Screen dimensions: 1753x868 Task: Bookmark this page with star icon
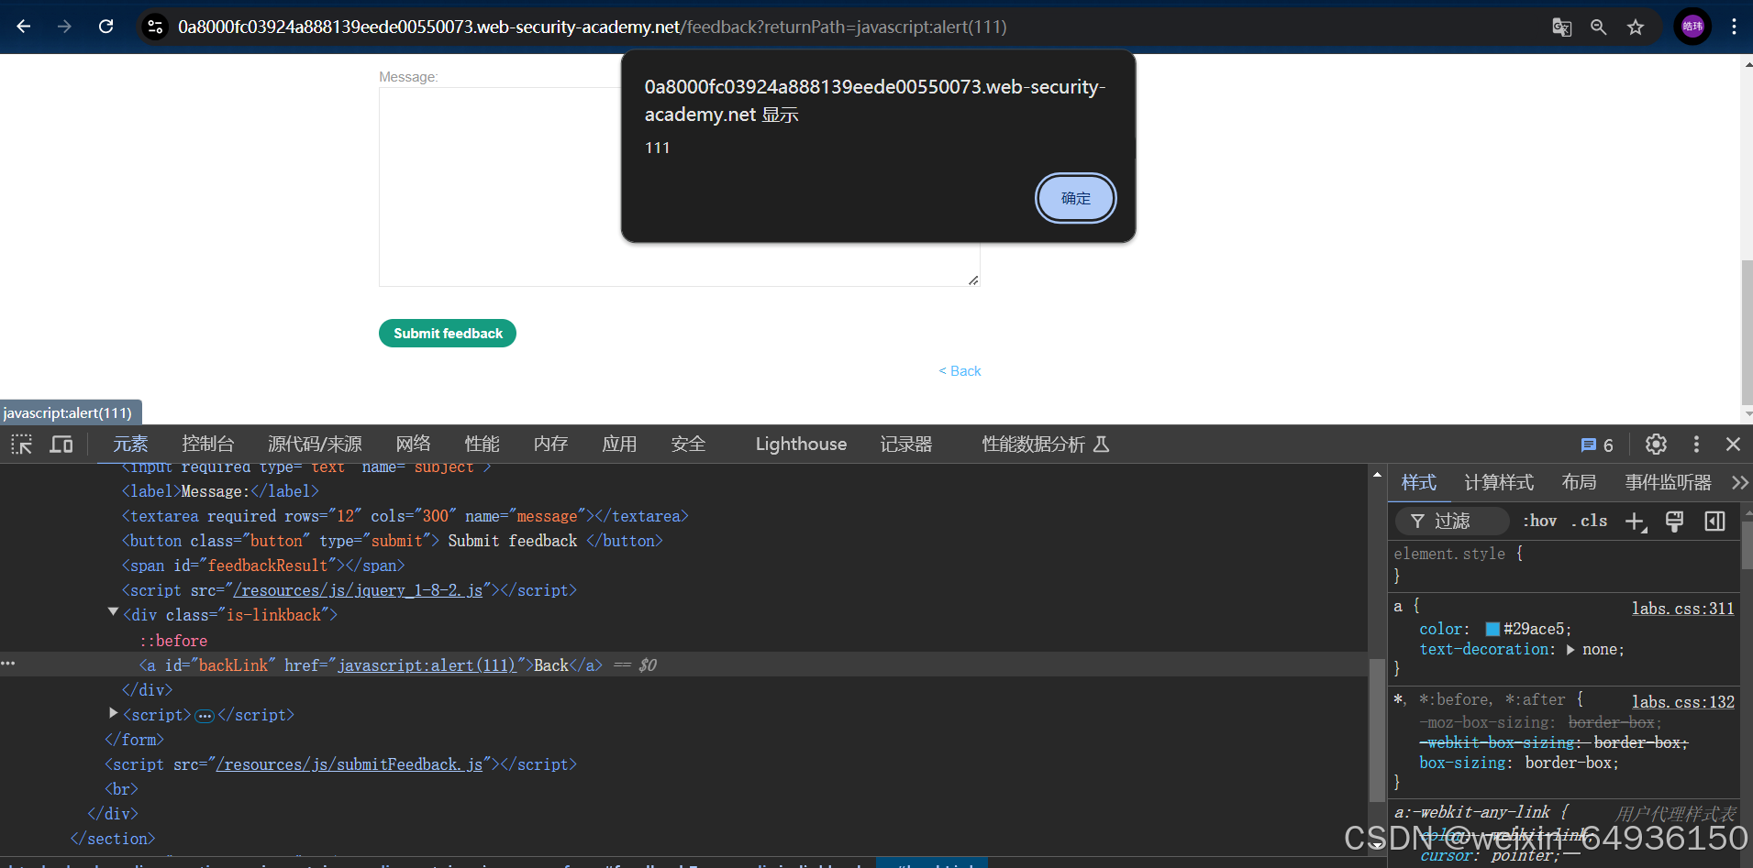[x=1636, y=27]
